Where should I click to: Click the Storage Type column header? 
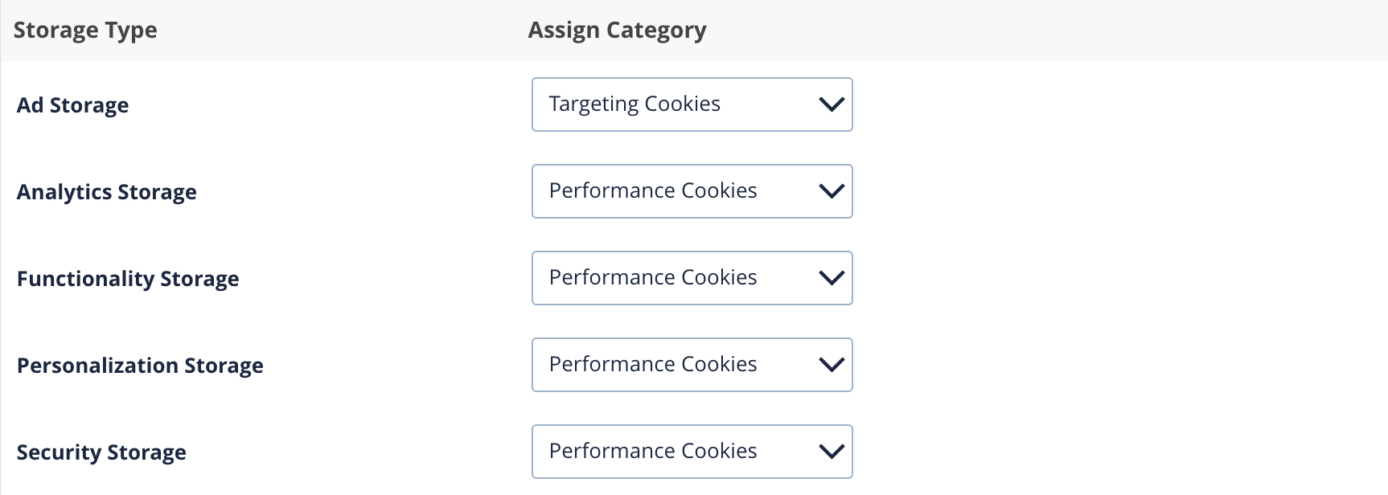click(85, 29)
